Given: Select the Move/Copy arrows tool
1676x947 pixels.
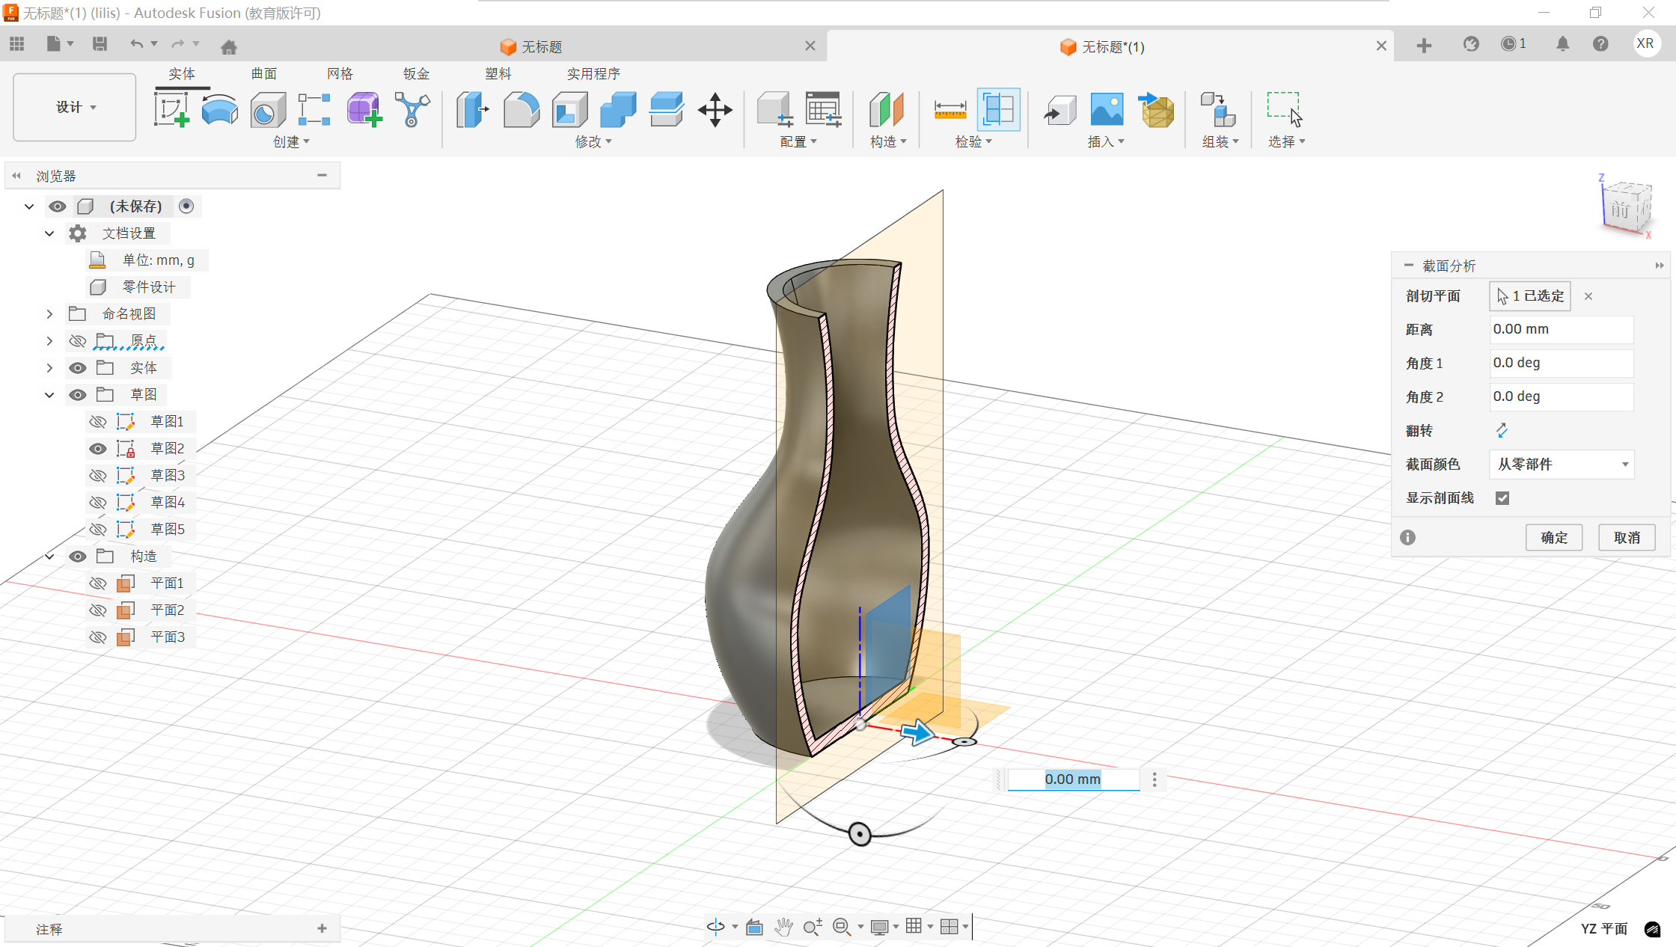Looking at the screenshot, I should point(715,110).
